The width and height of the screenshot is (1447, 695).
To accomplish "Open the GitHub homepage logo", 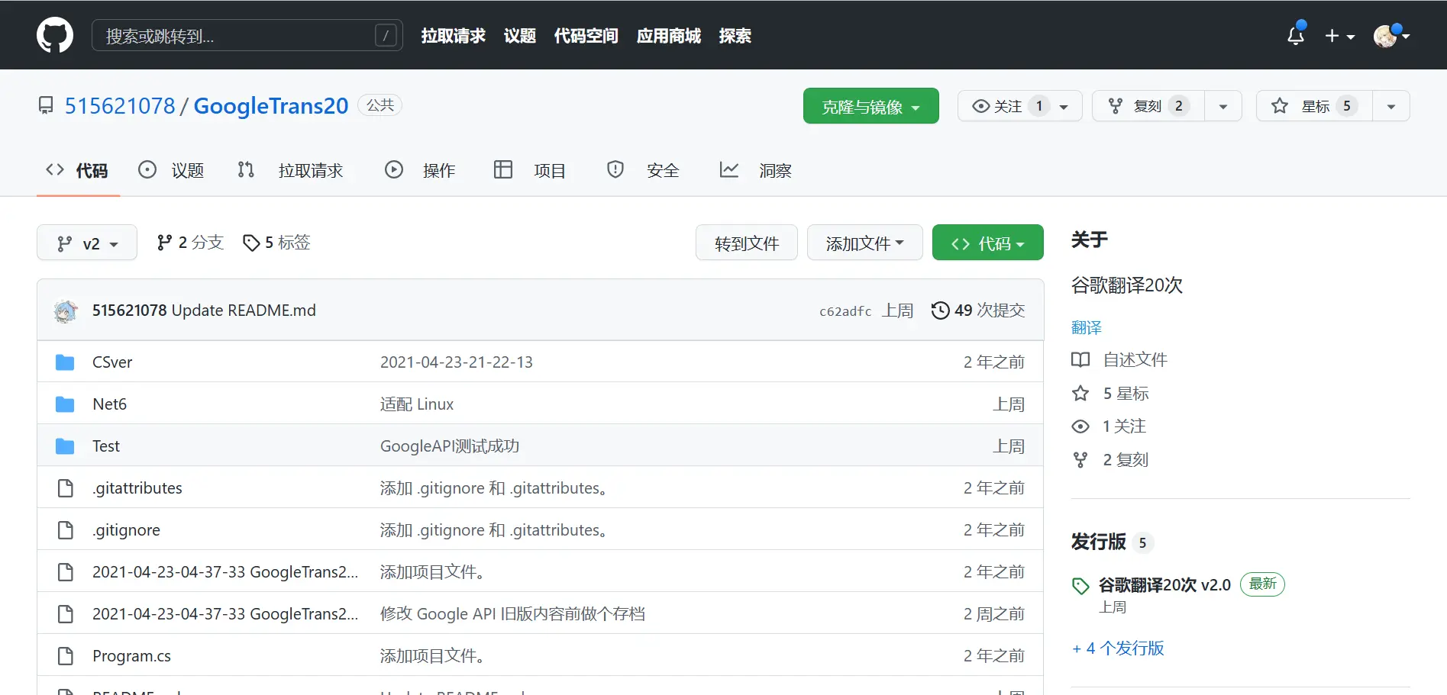I will click(x=55, y=35).
